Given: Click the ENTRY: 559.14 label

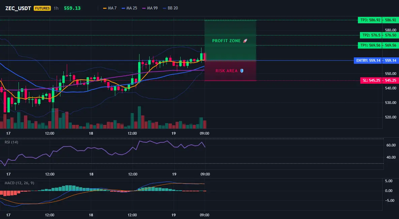Looking at the screenshot, I should pyautogui.click(x=368, y=61).
